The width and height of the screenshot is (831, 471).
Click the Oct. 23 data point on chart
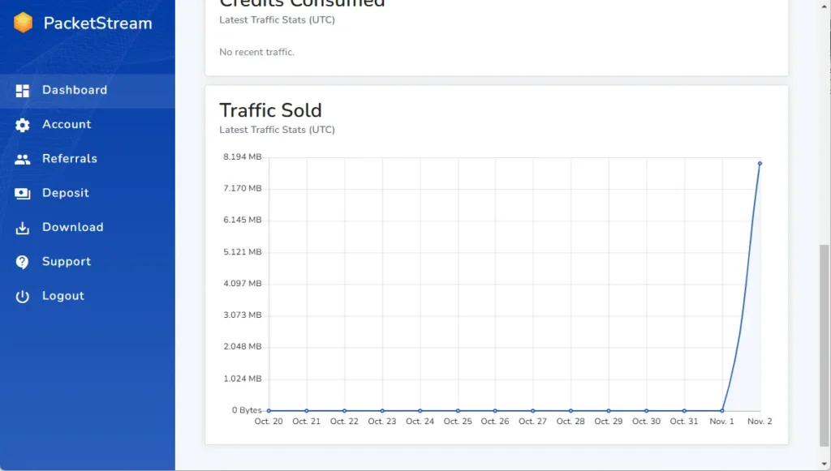click(382, 411)
